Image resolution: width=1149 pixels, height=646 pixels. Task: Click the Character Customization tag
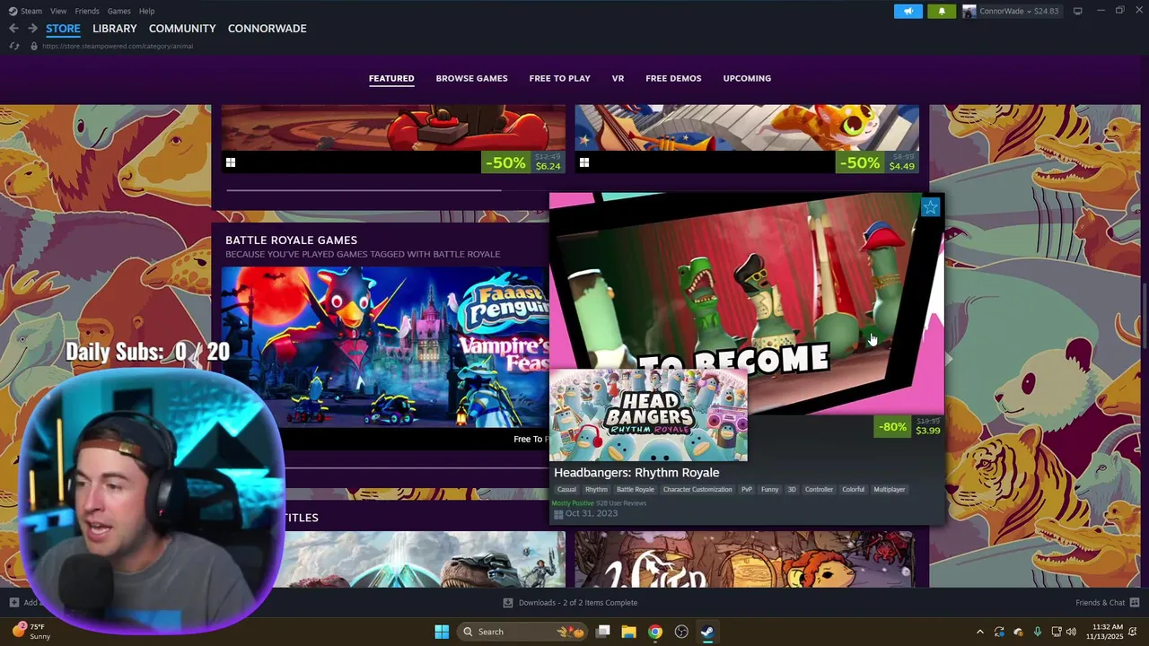[x=697, y=490]
